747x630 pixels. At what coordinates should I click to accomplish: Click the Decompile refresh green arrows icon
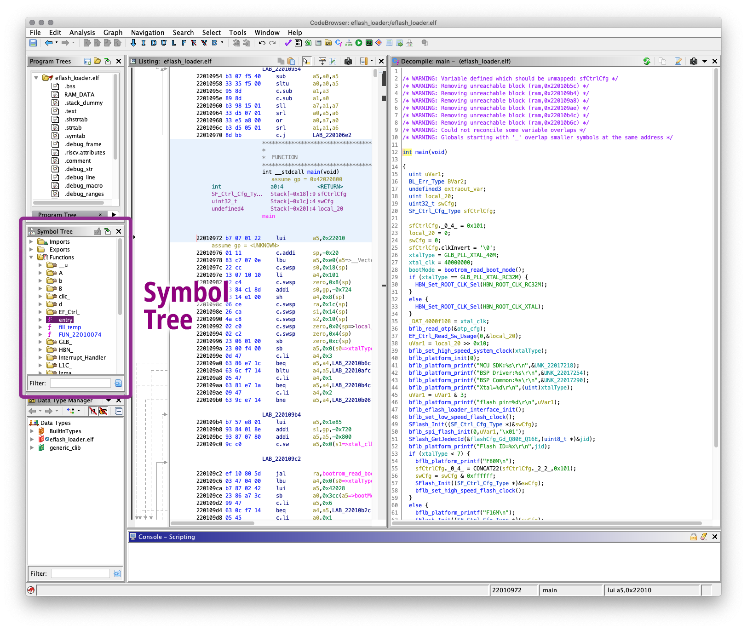tap(647, 61)
